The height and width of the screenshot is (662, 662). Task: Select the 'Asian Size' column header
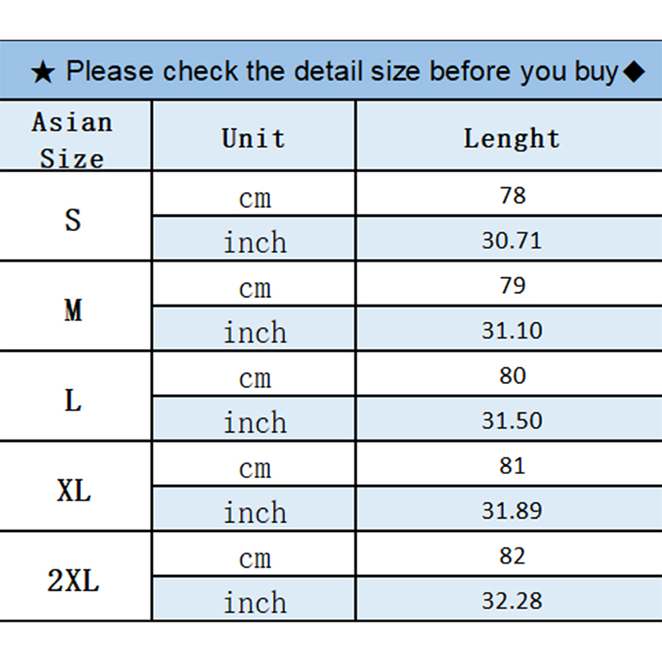73,138
